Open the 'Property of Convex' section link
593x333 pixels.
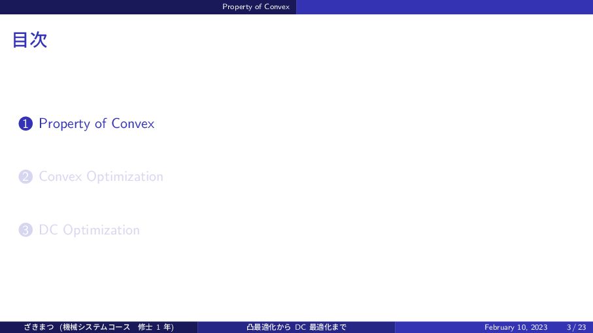tap(97, 124)
